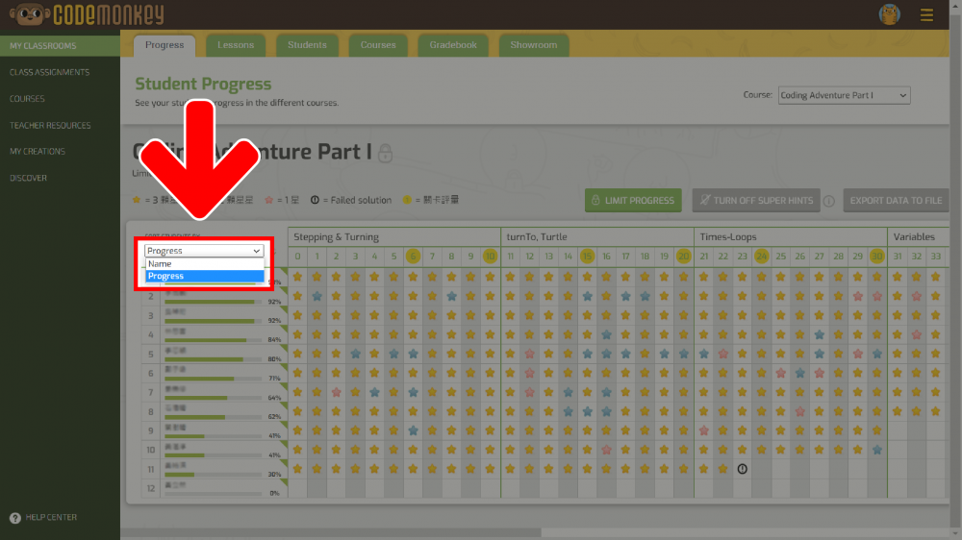Open the user avatar profile
This screenshot has width=962, height=540.
[889, 14]
